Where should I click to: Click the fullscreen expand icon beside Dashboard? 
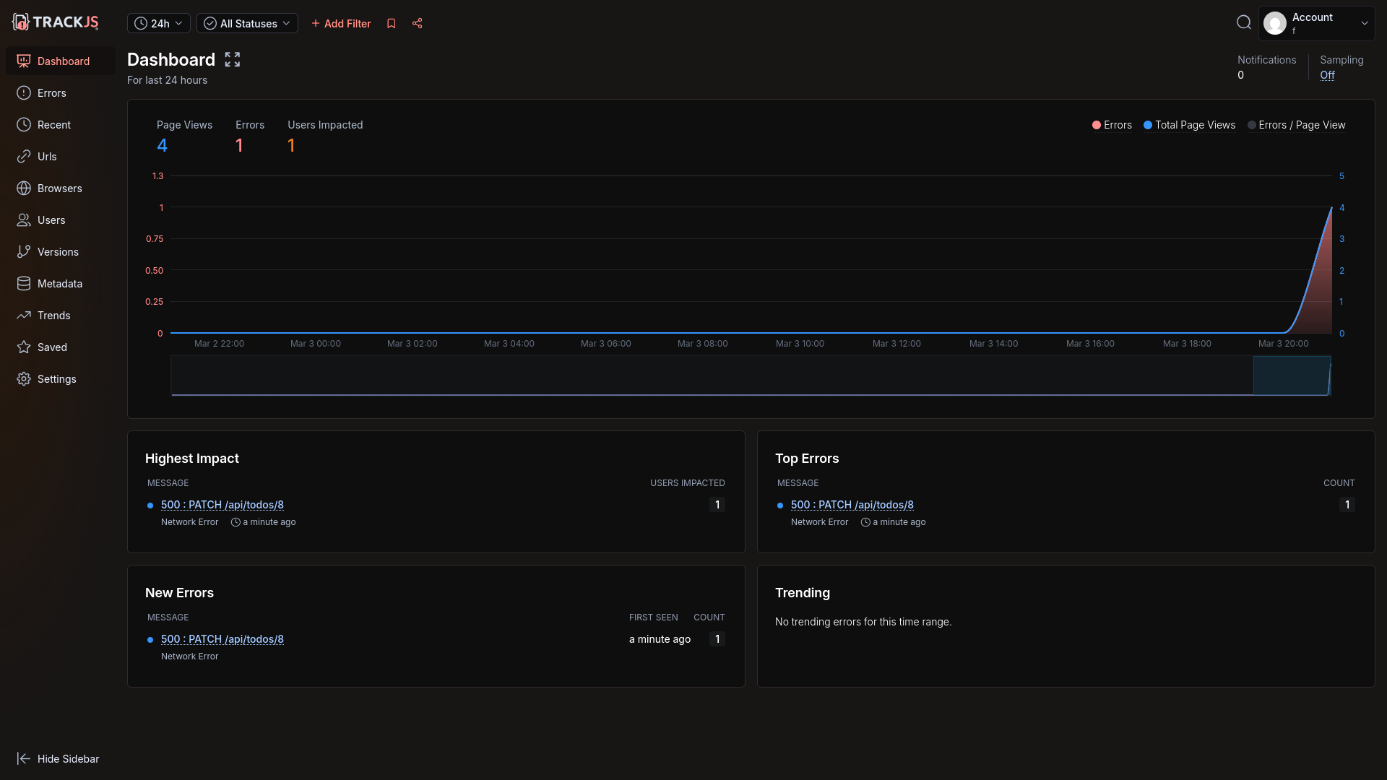pyautogui.click(x=232, y=60)
